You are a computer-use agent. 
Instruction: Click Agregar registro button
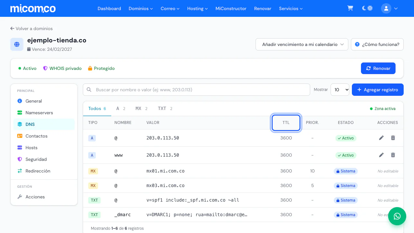pos(378,90)
